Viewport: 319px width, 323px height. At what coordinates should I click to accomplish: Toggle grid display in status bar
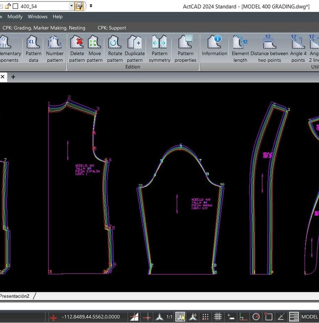point(218,317)
